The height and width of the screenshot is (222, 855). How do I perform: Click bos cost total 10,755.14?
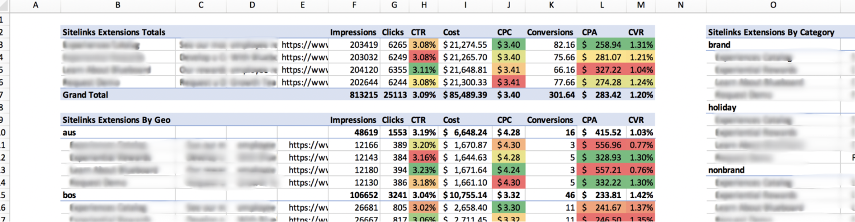466,195
